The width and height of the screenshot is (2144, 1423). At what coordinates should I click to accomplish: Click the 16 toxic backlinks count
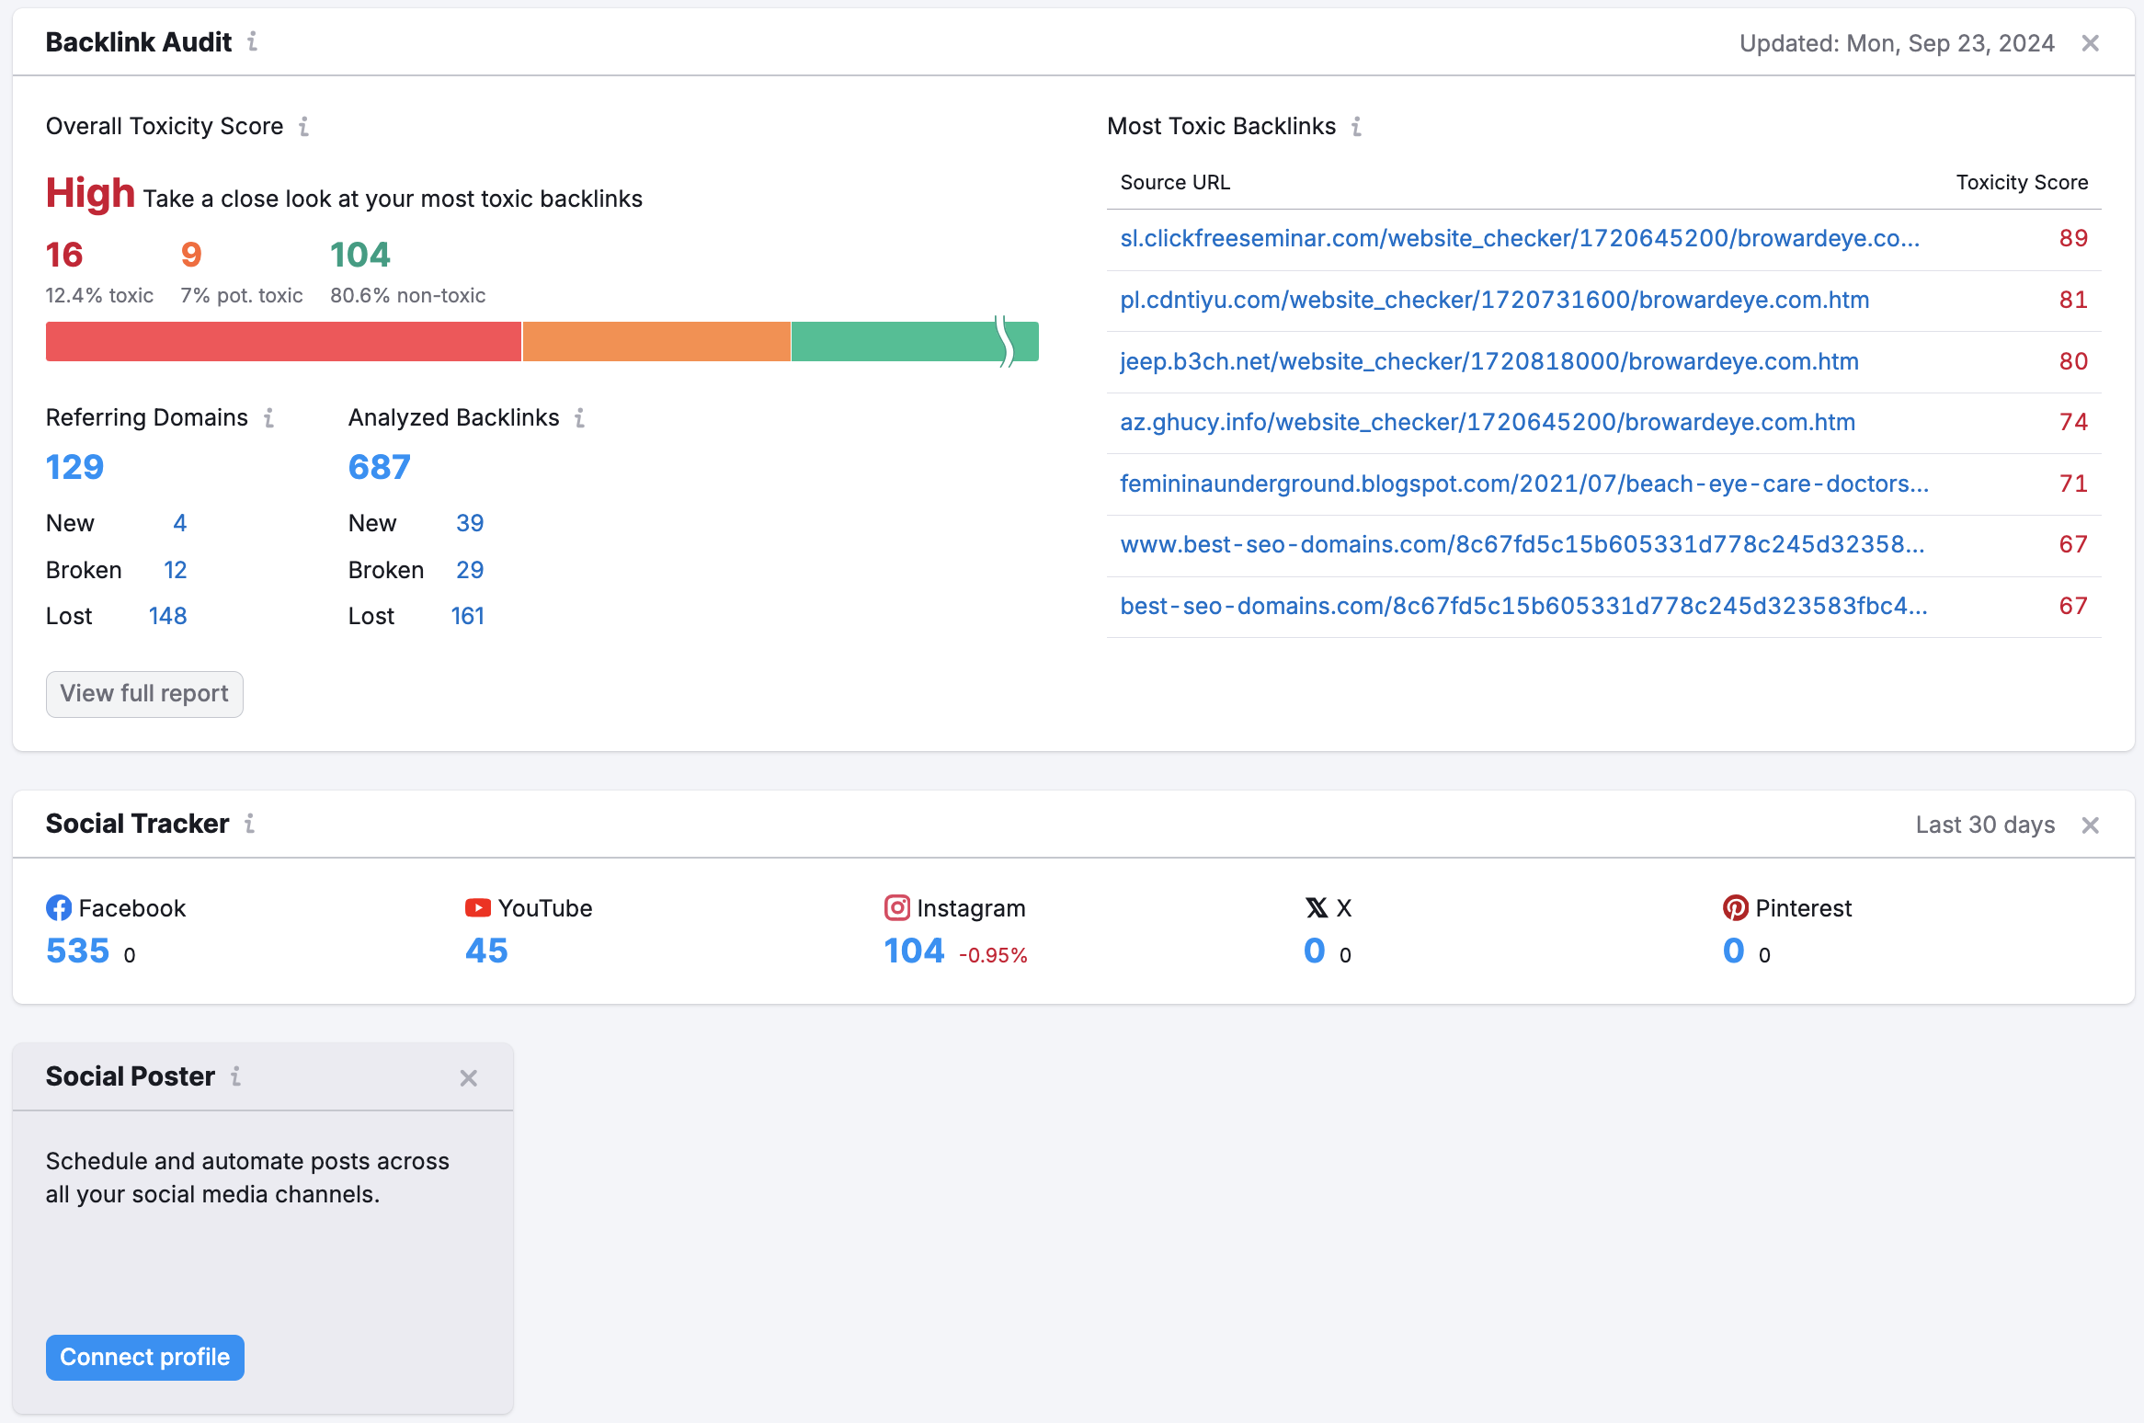[64, 255]
